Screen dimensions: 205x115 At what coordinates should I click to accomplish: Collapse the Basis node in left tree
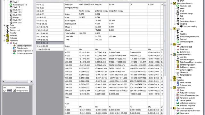(8, 43)
